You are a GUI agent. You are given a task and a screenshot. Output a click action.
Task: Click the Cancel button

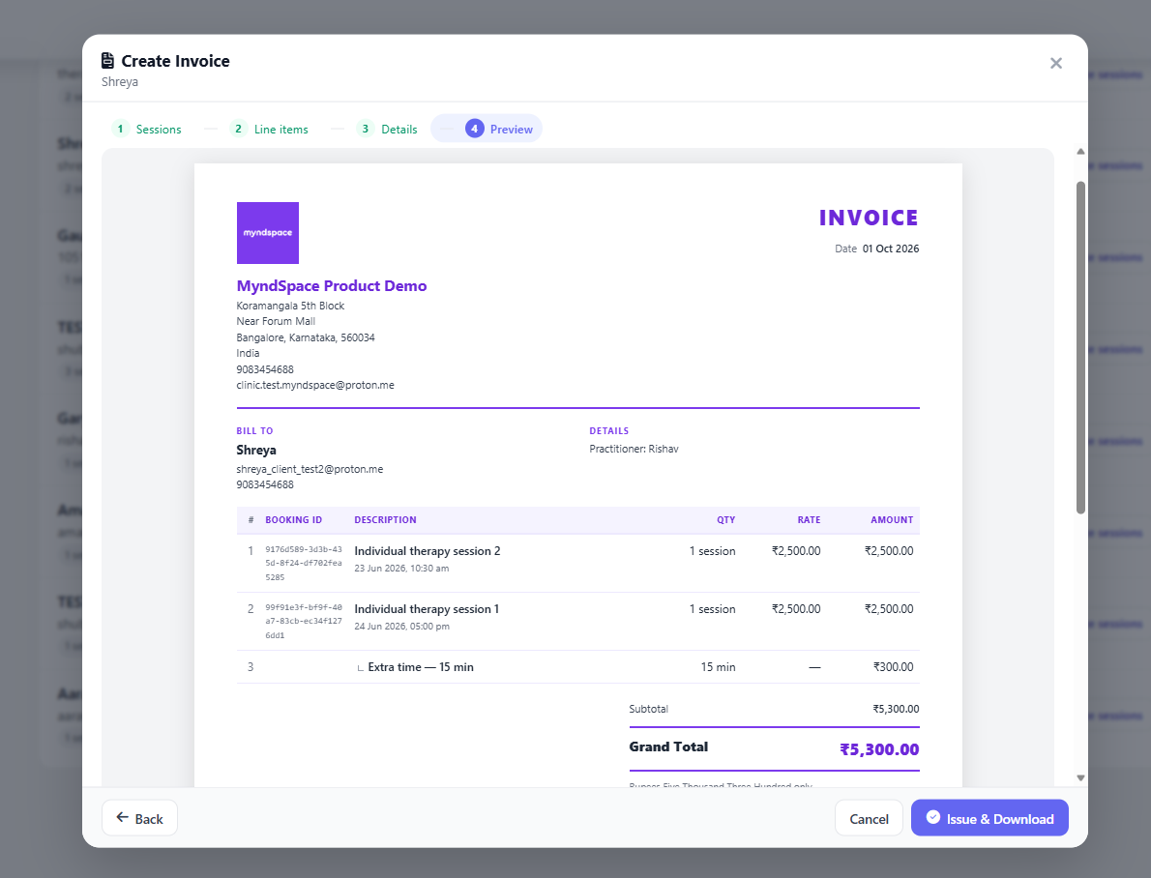click(869, 818)
